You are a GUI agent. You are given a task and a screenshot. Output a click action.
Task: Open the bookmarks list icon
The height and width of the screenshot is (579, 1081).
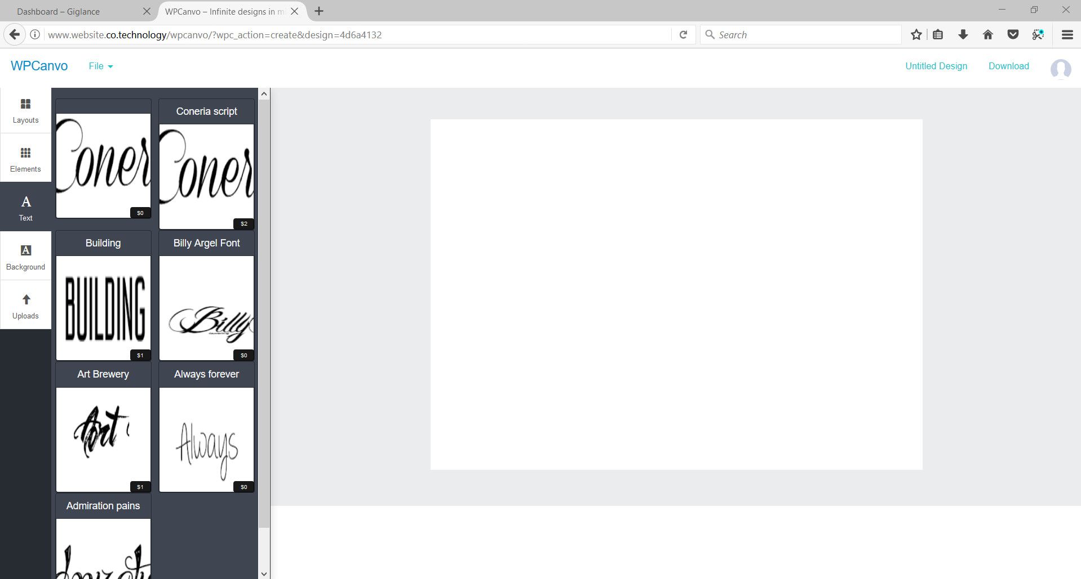(938, 35)
